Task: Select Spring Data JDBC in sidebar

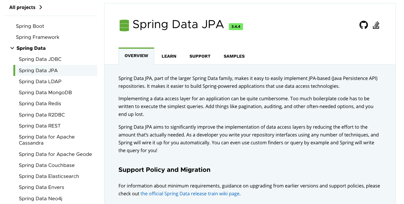Action: [x=40, y=59]
